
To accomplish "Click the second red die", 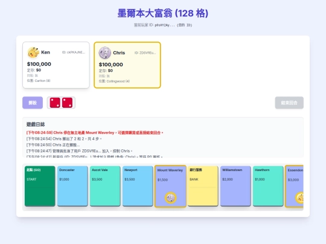I will click(x=68, y=102).
